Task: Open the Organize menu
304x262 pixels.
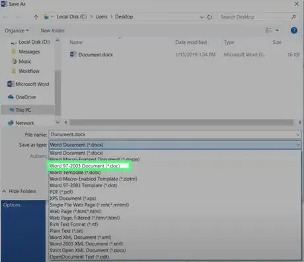Action: tap(17, 30)
